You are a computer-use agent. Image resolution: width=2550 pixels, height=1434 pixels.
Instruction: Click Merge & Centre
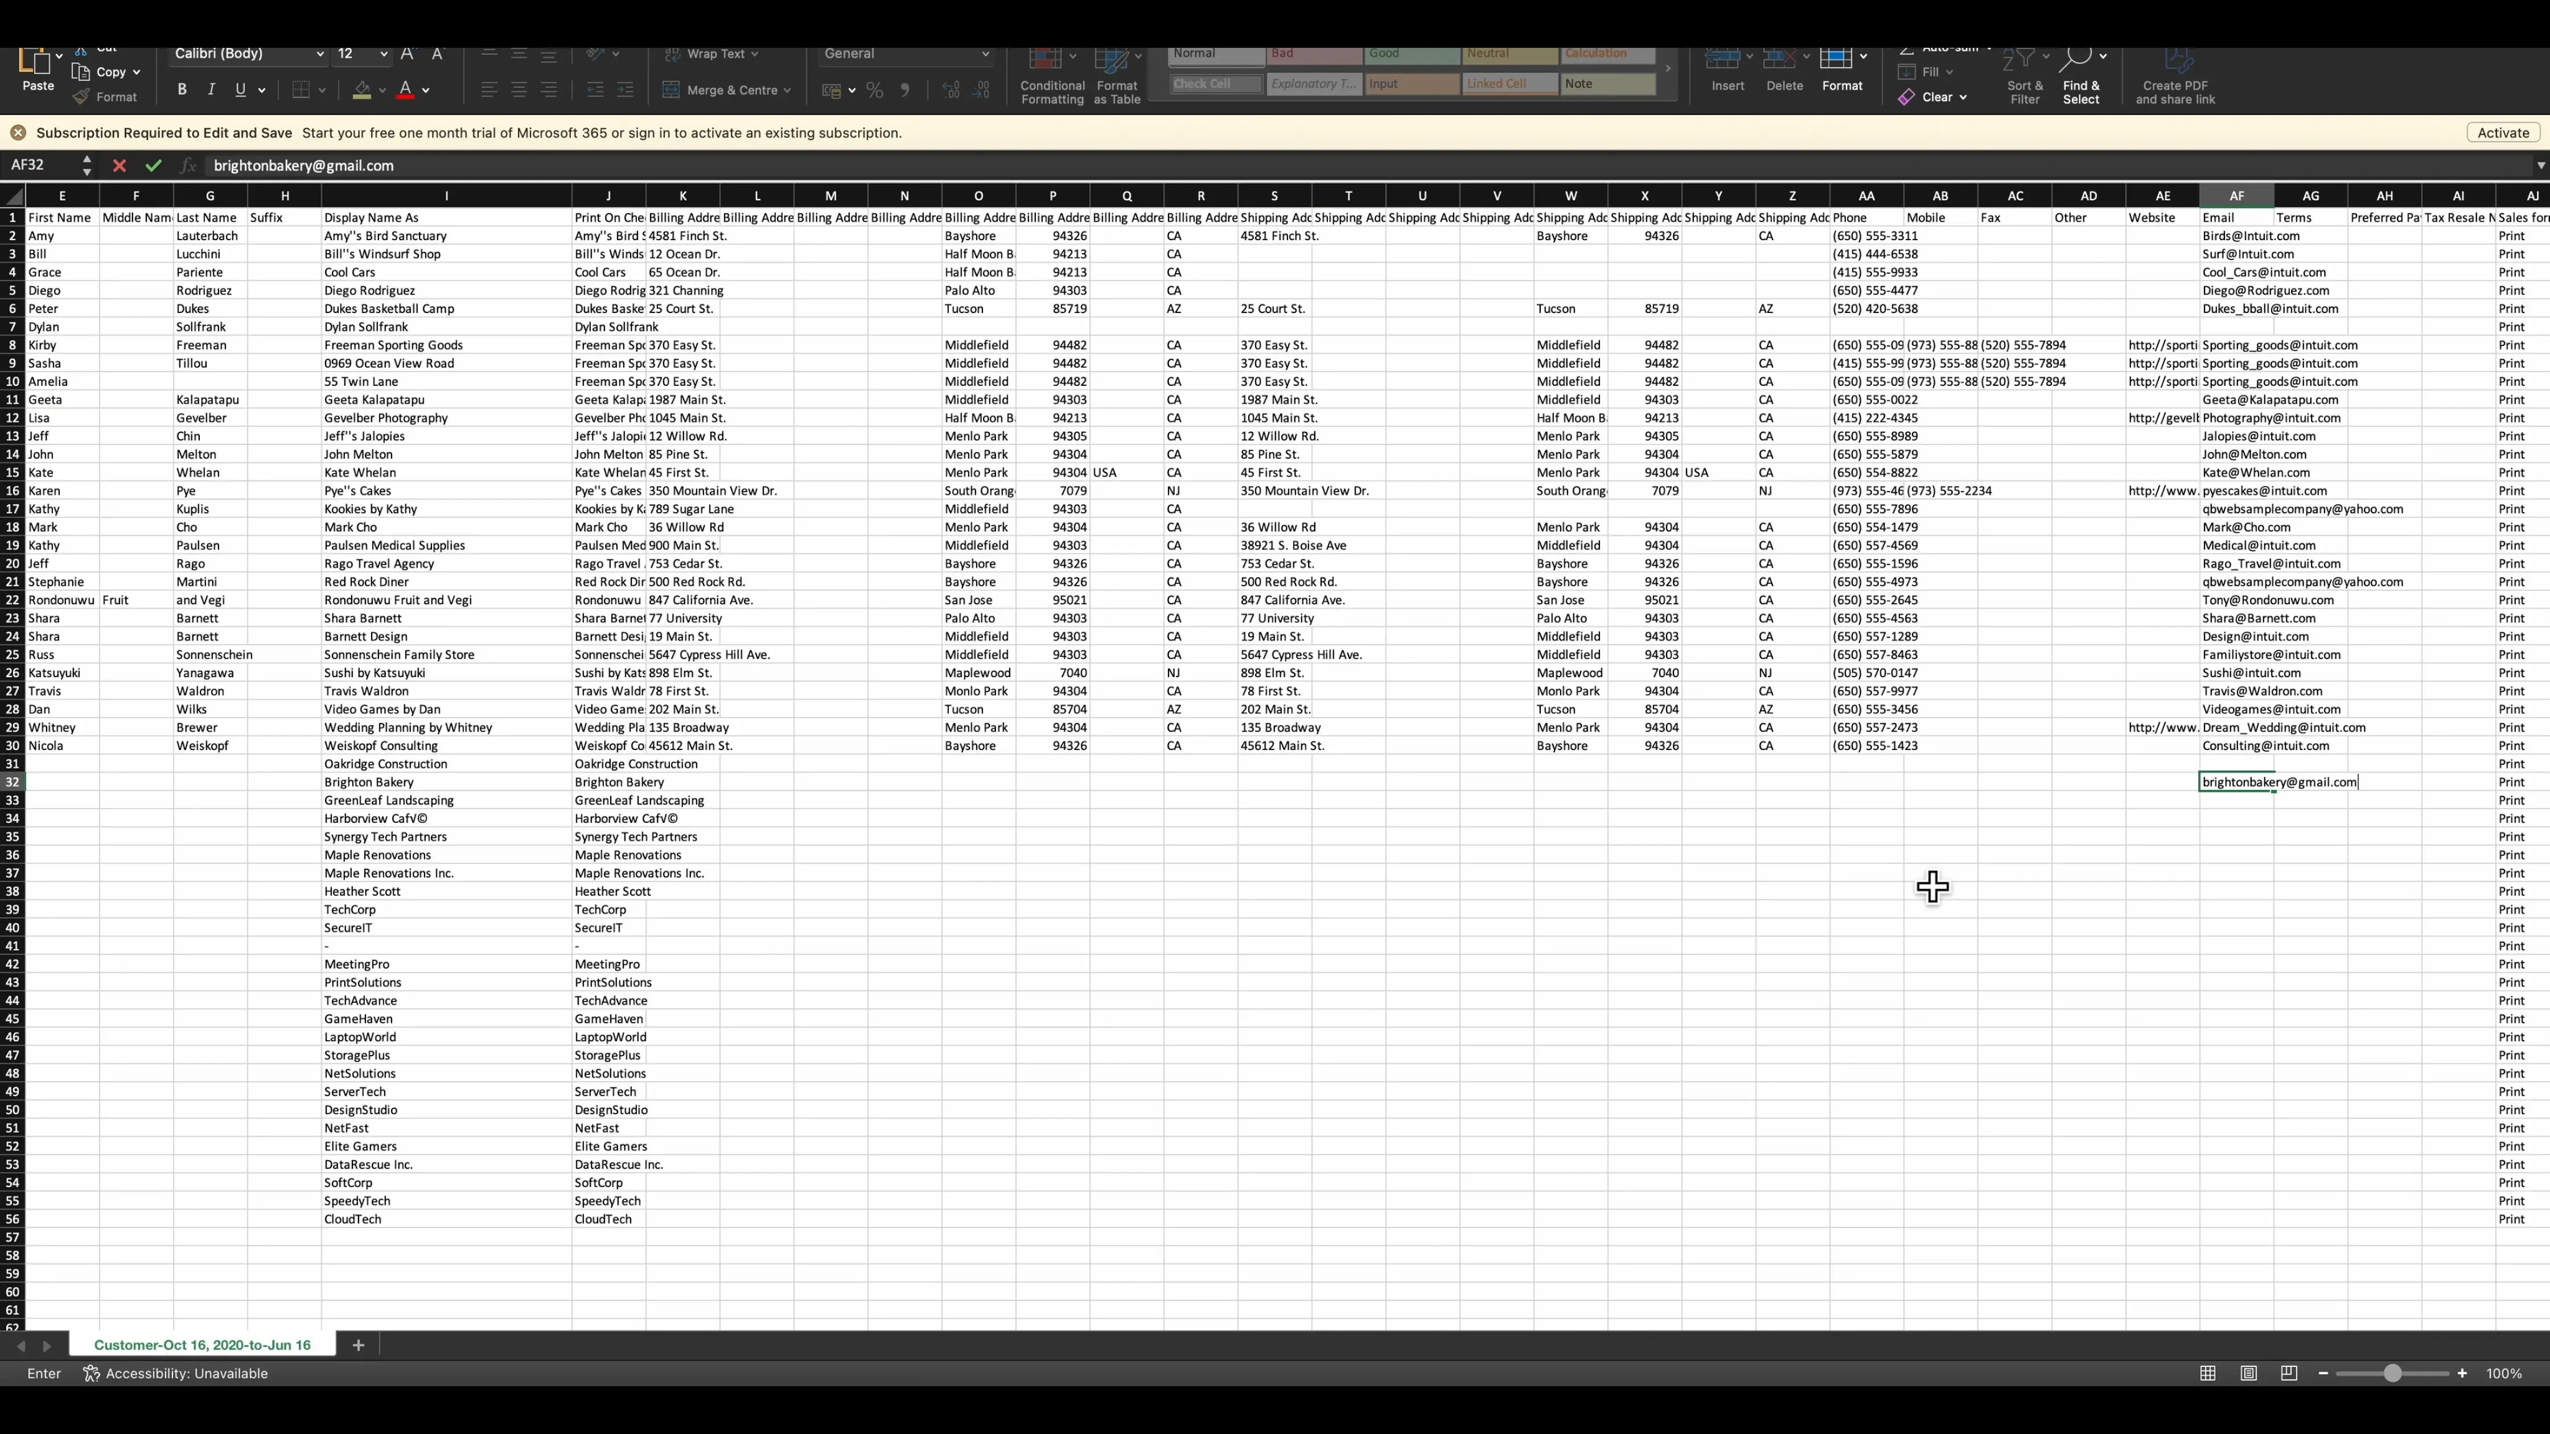click(x=727, y=90)
